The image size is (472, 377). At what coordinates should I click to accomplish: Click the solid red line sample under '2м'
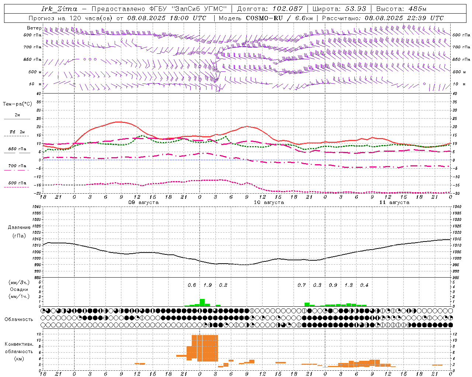click(x=17, y=119)
